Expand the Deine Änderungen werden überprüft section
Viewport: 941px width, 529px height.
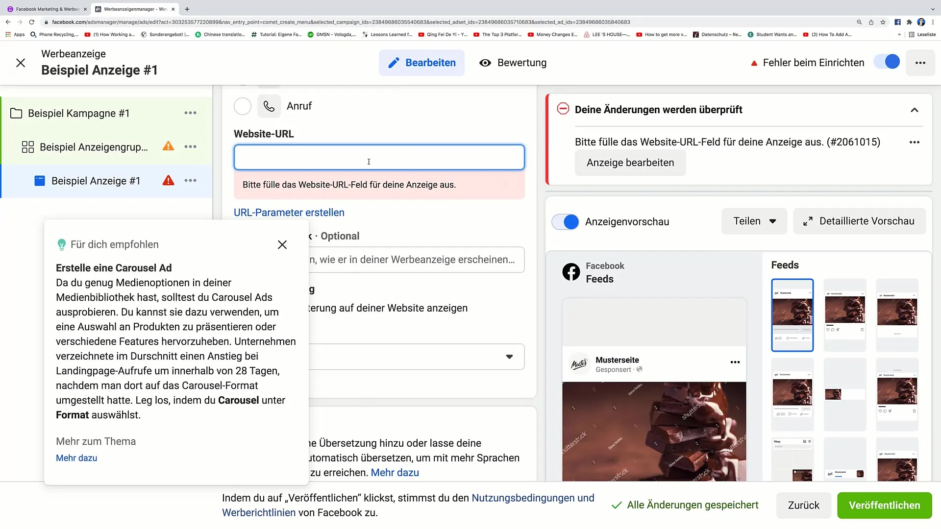916,109
